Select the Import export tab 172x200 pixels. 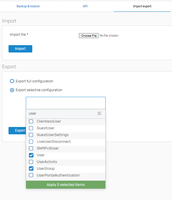[x=142, y=6]
